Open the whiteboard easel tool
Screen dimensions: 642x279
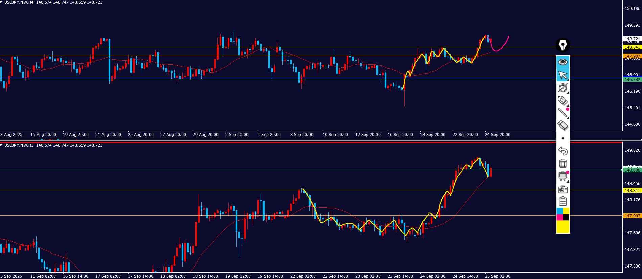pos(563,176)
